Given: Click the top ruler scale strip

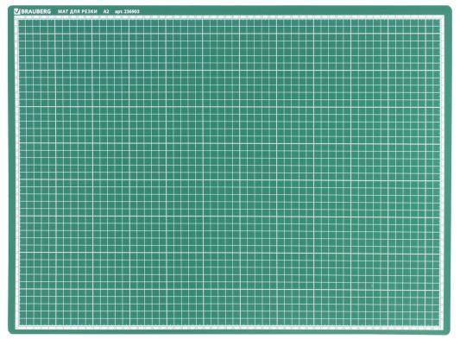Looking at the screenshot, I should 230,17.
